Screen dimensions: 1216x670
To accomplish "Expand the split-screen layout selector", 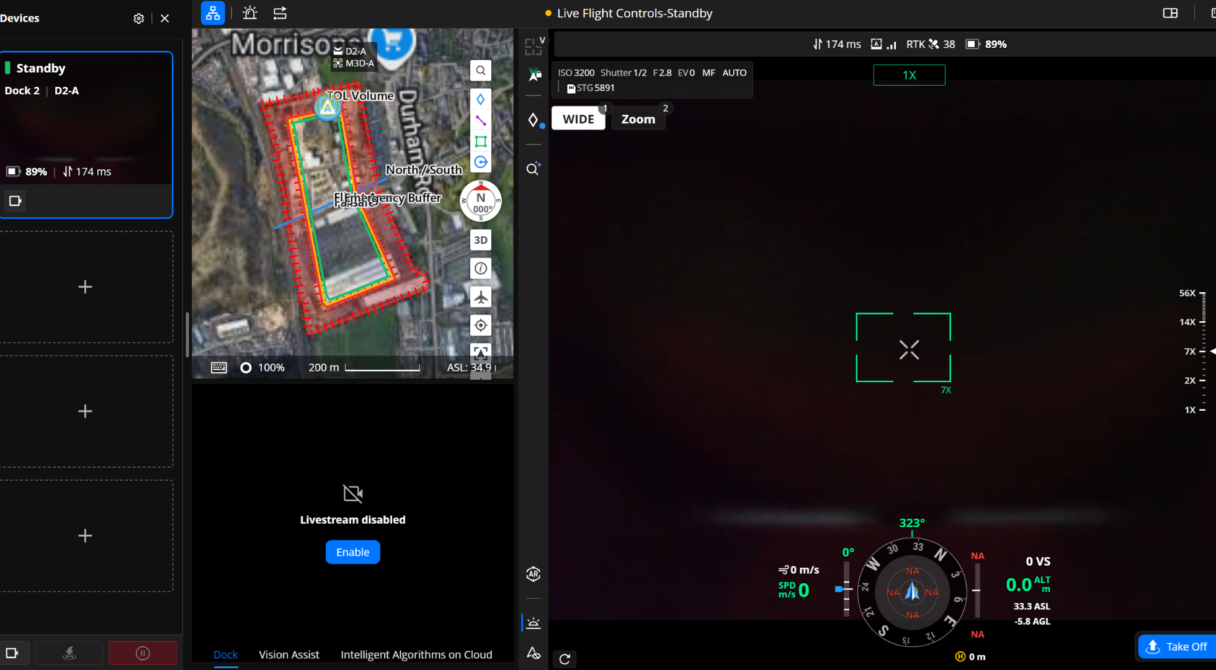I will pyautogui.click(x=1171, y=12).
